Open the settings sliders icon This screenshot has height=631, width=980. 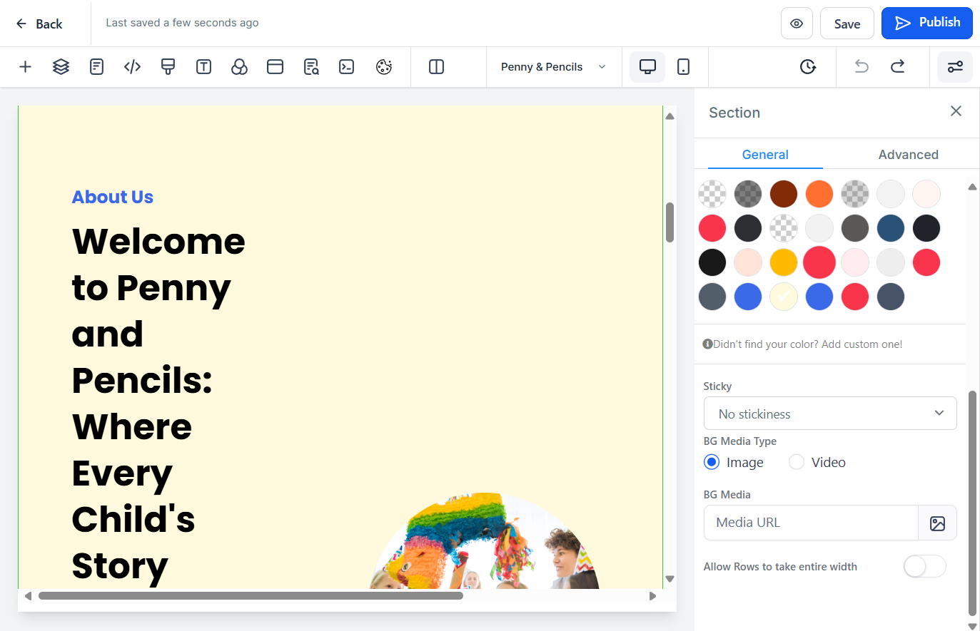[x=955, y=67]
